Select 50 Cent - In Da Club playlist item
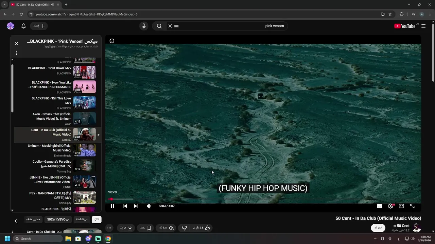This screenshot has width=435, height=244. (x=57, y=135)
